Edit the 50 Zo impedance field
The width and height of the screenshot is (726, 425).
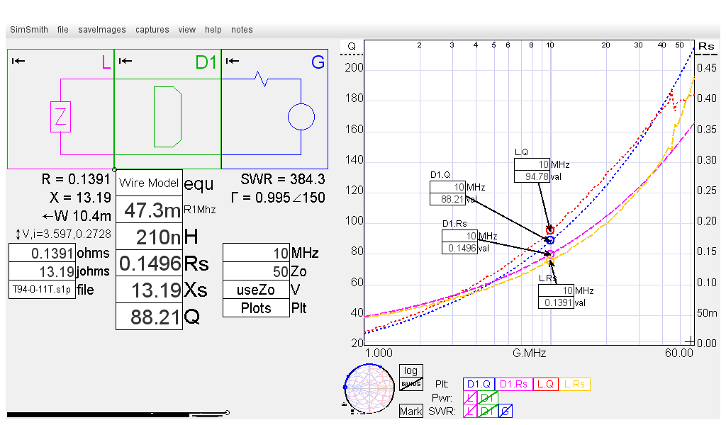click(x=256, y=271)
